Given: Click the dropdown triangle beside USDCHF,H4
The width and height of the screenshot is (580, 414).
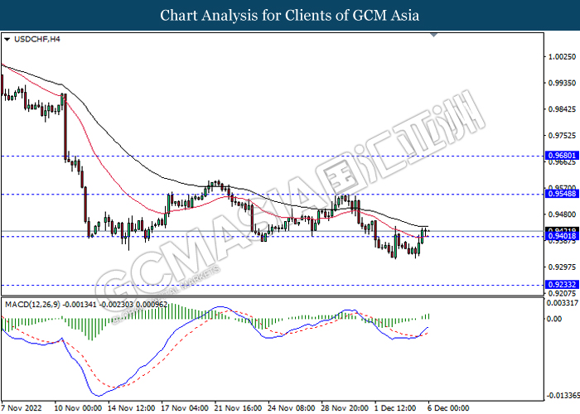Looking at the screenshot, I should [x=7, y=39].
